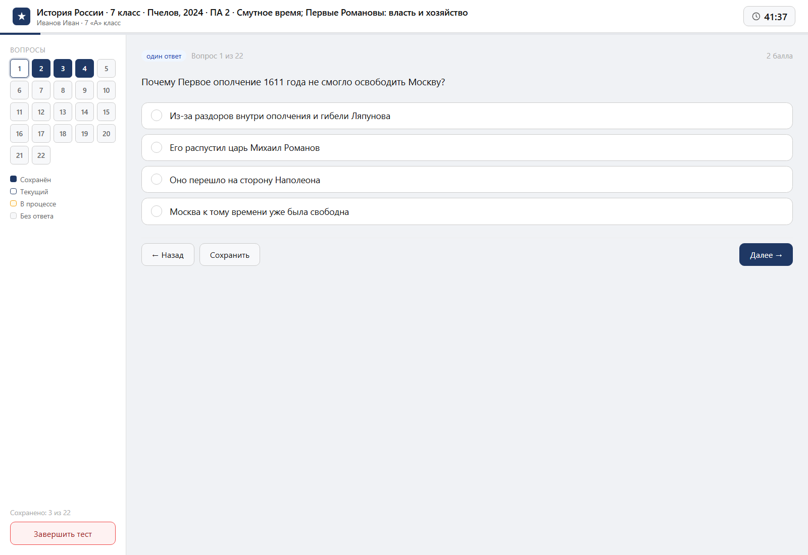808x555 pixels.
Task: Open question 10
Action: click(106, 90)
